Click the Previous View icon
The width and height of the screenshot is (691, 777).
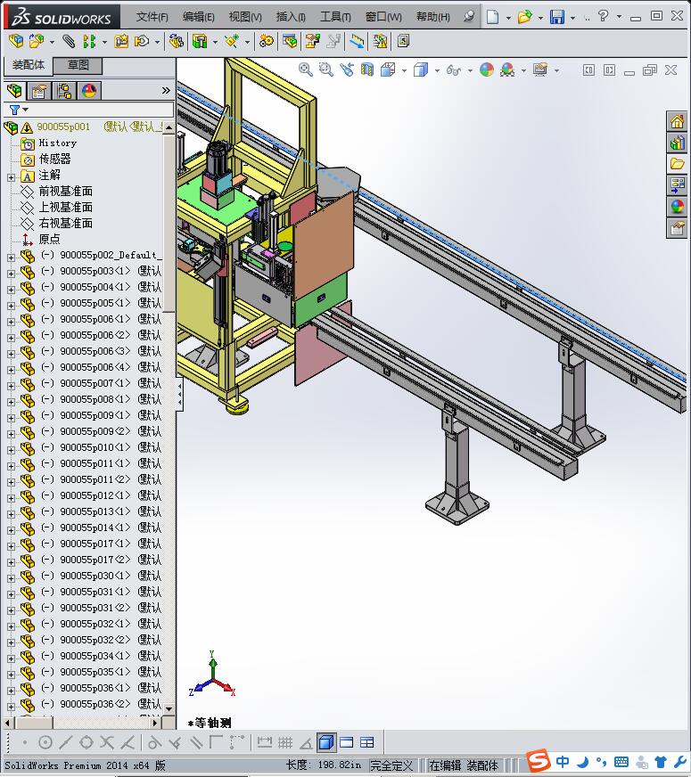pos(347,70)
